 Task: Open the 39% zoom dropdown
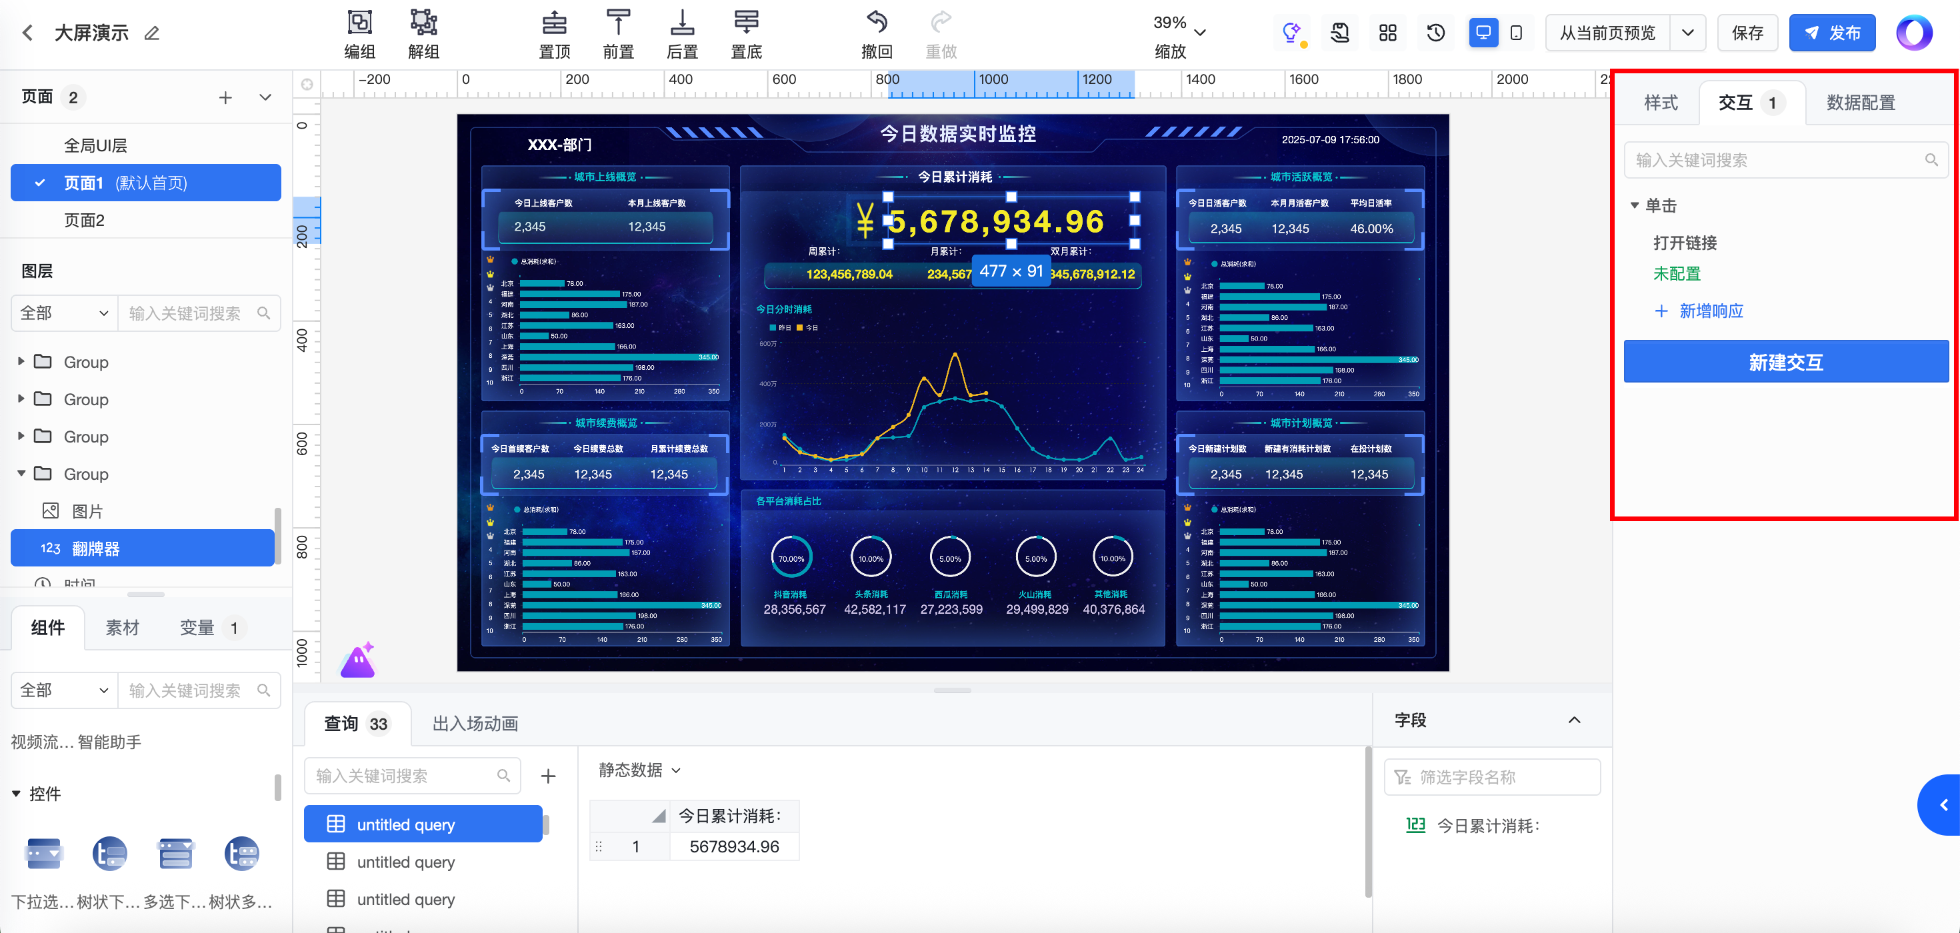(1200, 33)
